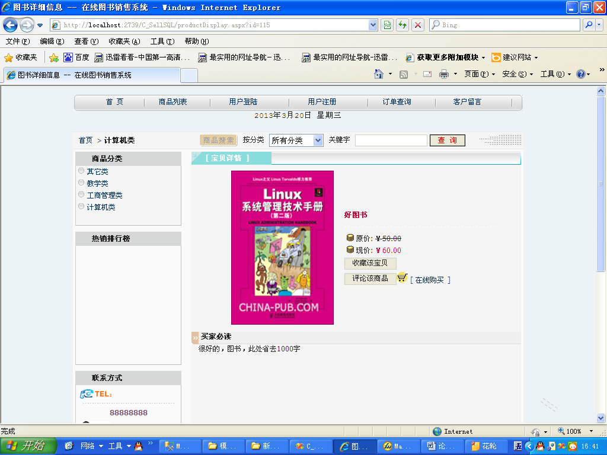Go to 首 页 in site navigation
Screen dimensions: 607x455
coord(114,102)
